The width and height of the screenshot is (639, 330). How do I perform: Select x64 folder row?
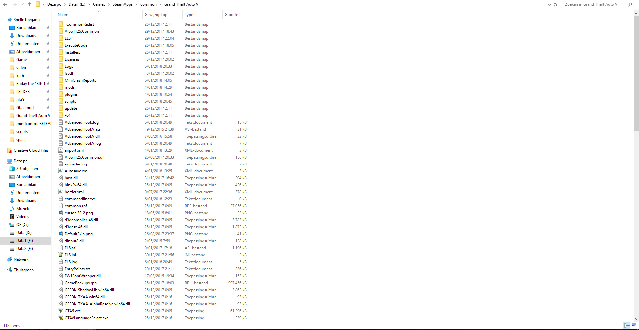(x=67, y=115)
